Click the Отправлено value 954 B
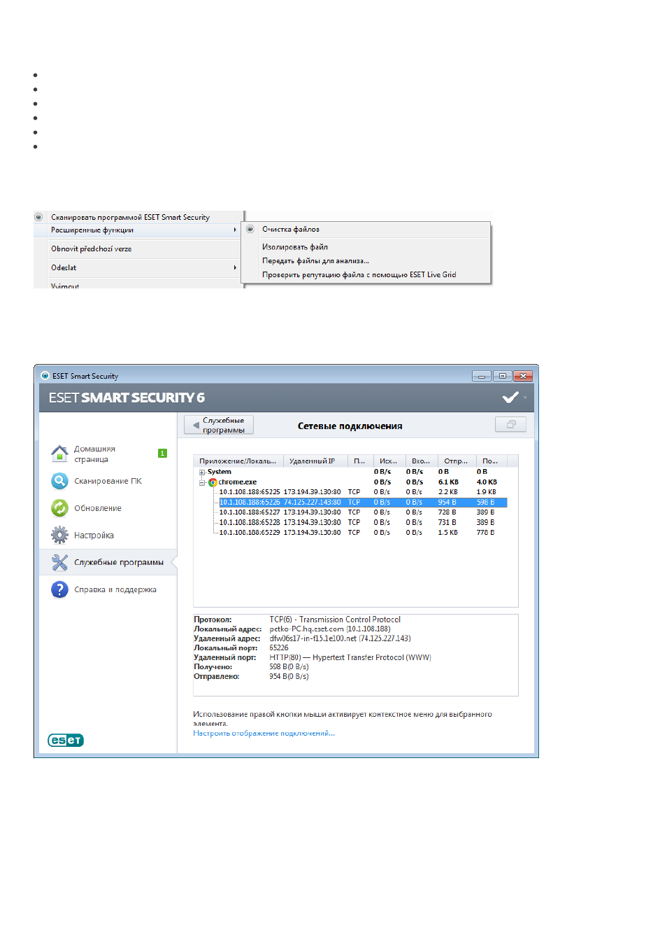 (289, 676)
